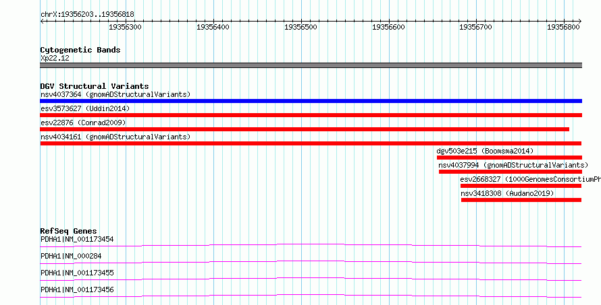This screenshot has height=305, width=601.
Task: Open the DGV Structural Variants track heading
Action: click(95, 86)
